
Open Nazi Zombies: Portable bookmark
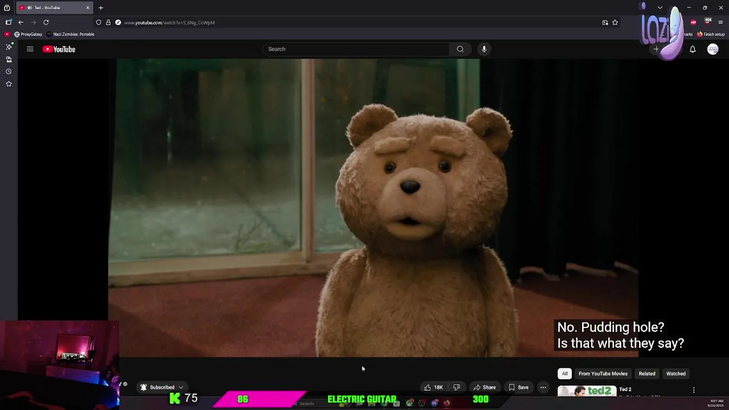pyautogui.click(x=70, y=34)
